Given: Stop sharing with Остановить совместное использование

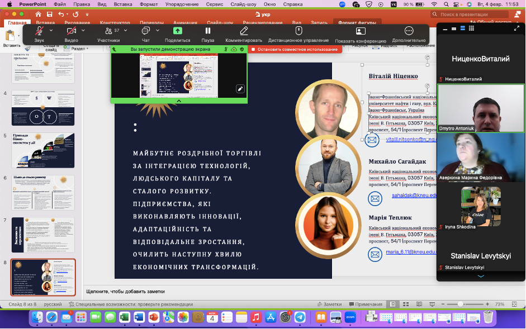Looking at the screenshot, I should tap(295, 49).
